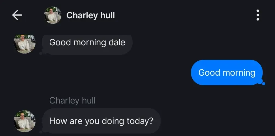Open contact info via header name Charley hull

(x=91, y=15)
